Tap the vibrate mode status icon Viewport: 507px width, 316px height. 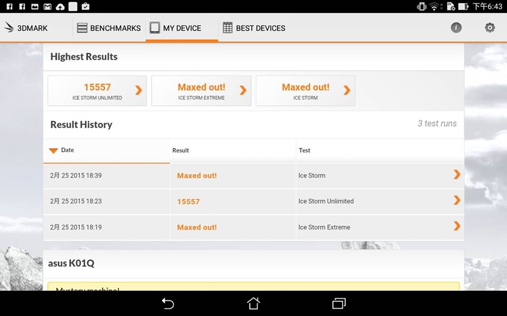(421, 6)
